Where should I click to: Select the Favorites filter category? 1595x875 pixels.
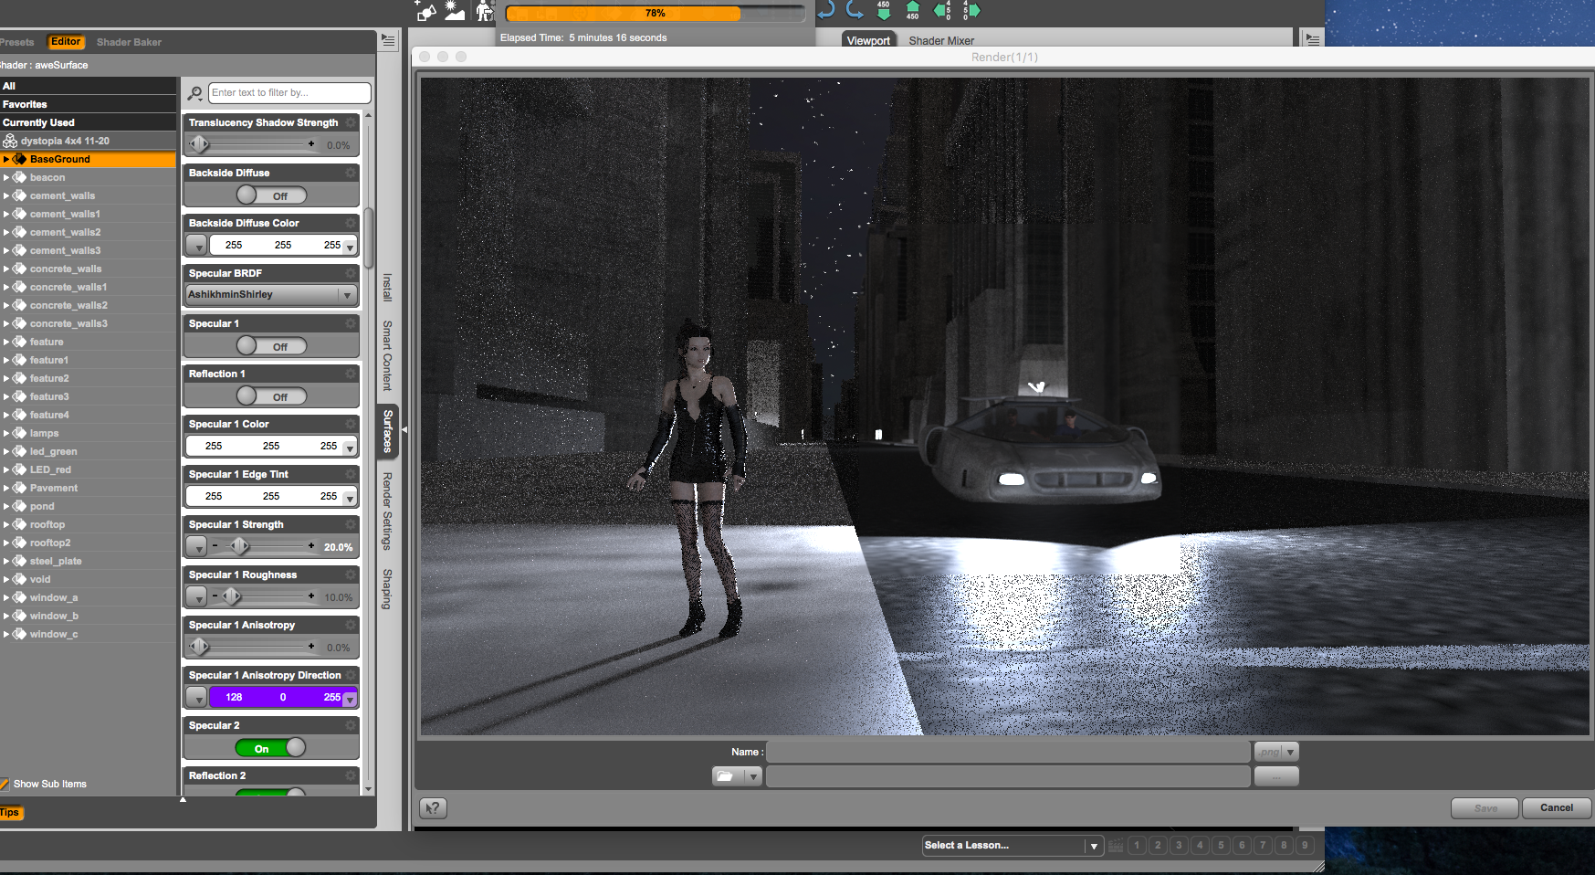88,104
